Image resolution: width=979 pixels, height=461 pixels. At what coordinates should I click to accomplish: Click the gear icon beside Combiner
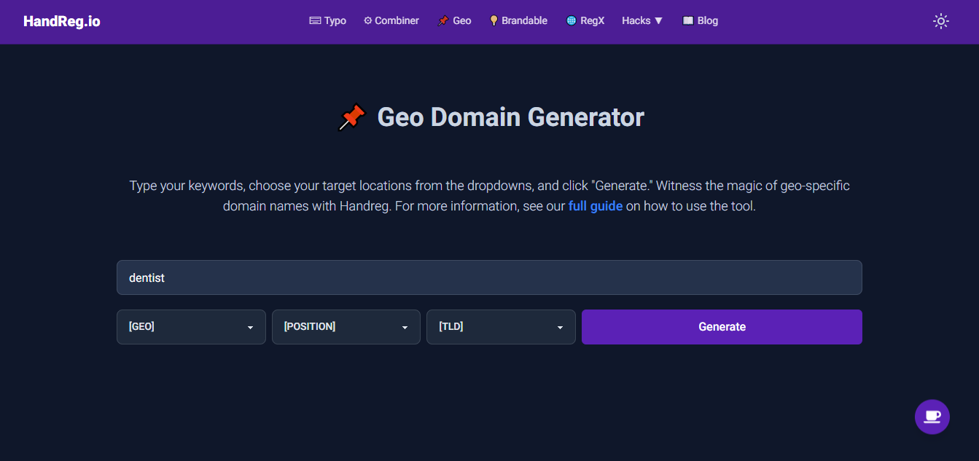[x=367, y=21]
